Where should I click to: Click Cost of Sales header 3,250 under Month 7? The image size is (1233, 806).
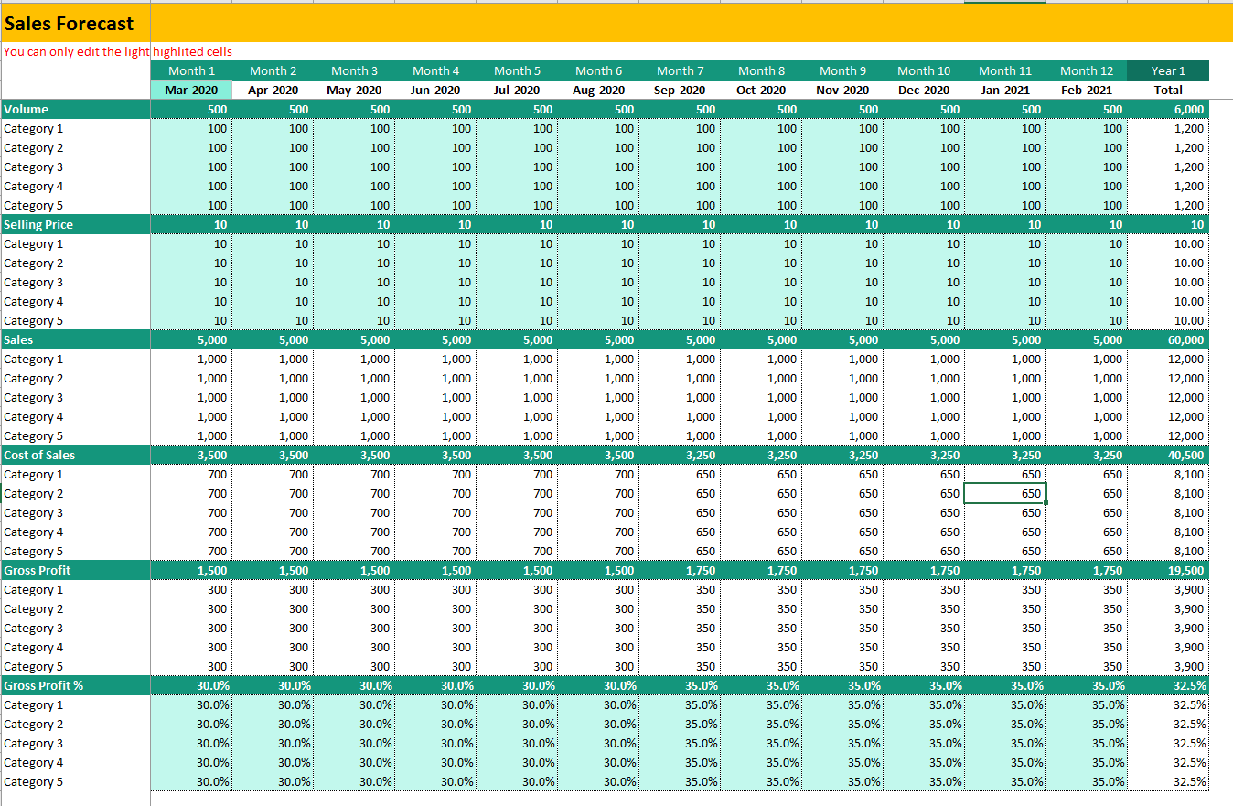pos(680,455)
